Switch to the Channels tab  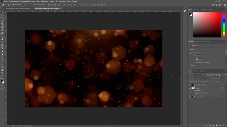tap(196, 71)
